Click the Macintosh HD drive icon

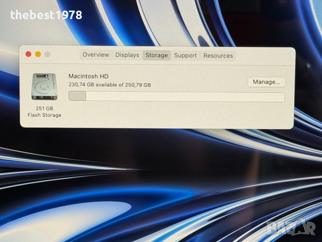point(44,87)
